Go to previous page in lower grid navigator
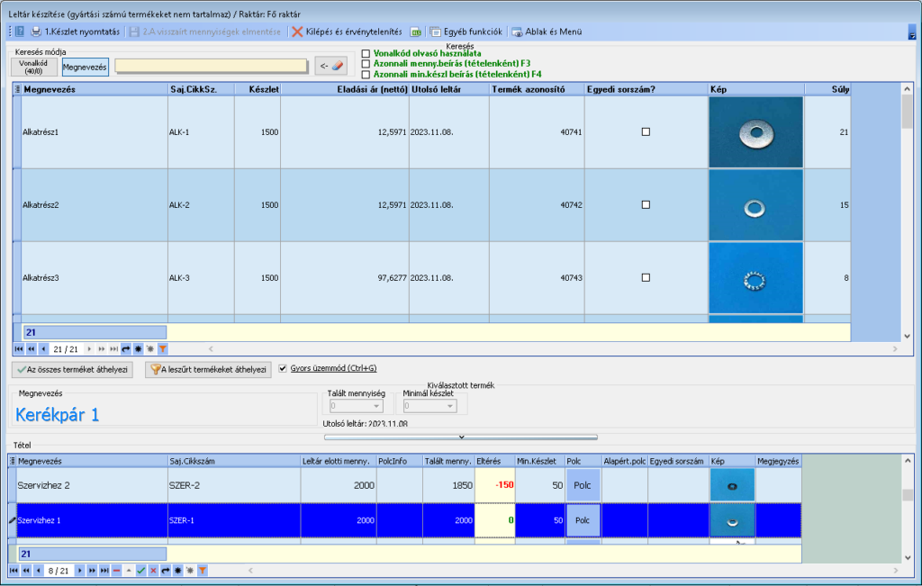The width and height of the screenshot is (922, 586). (x=26, y=570)
